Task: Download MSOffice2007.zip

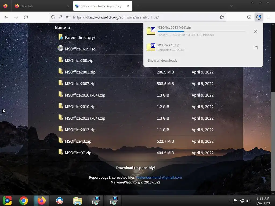Action: pos(80,84)
